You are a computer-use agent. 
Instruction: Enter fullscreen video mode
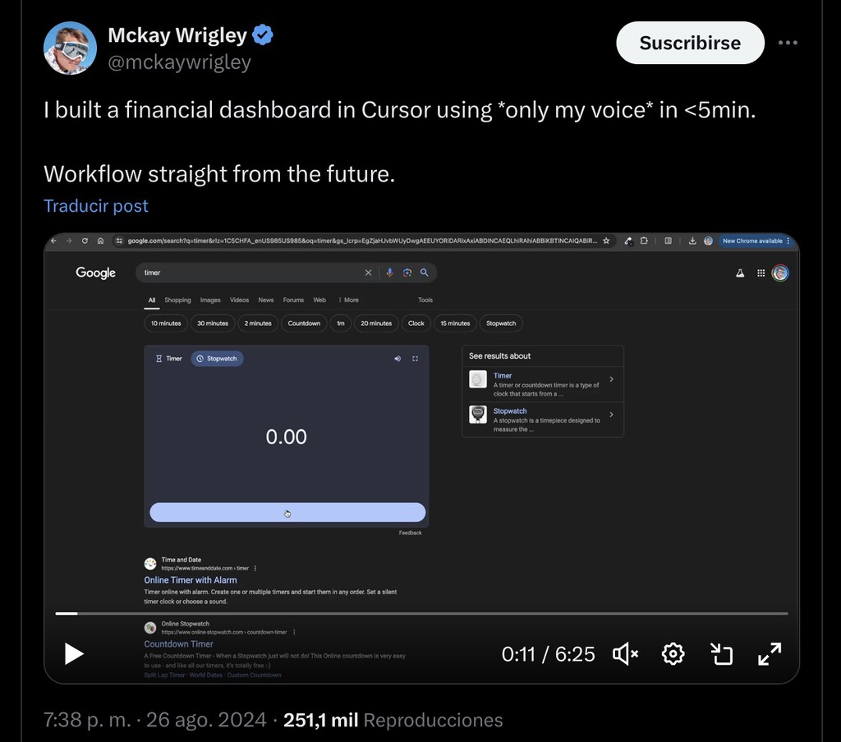[770, 654]
